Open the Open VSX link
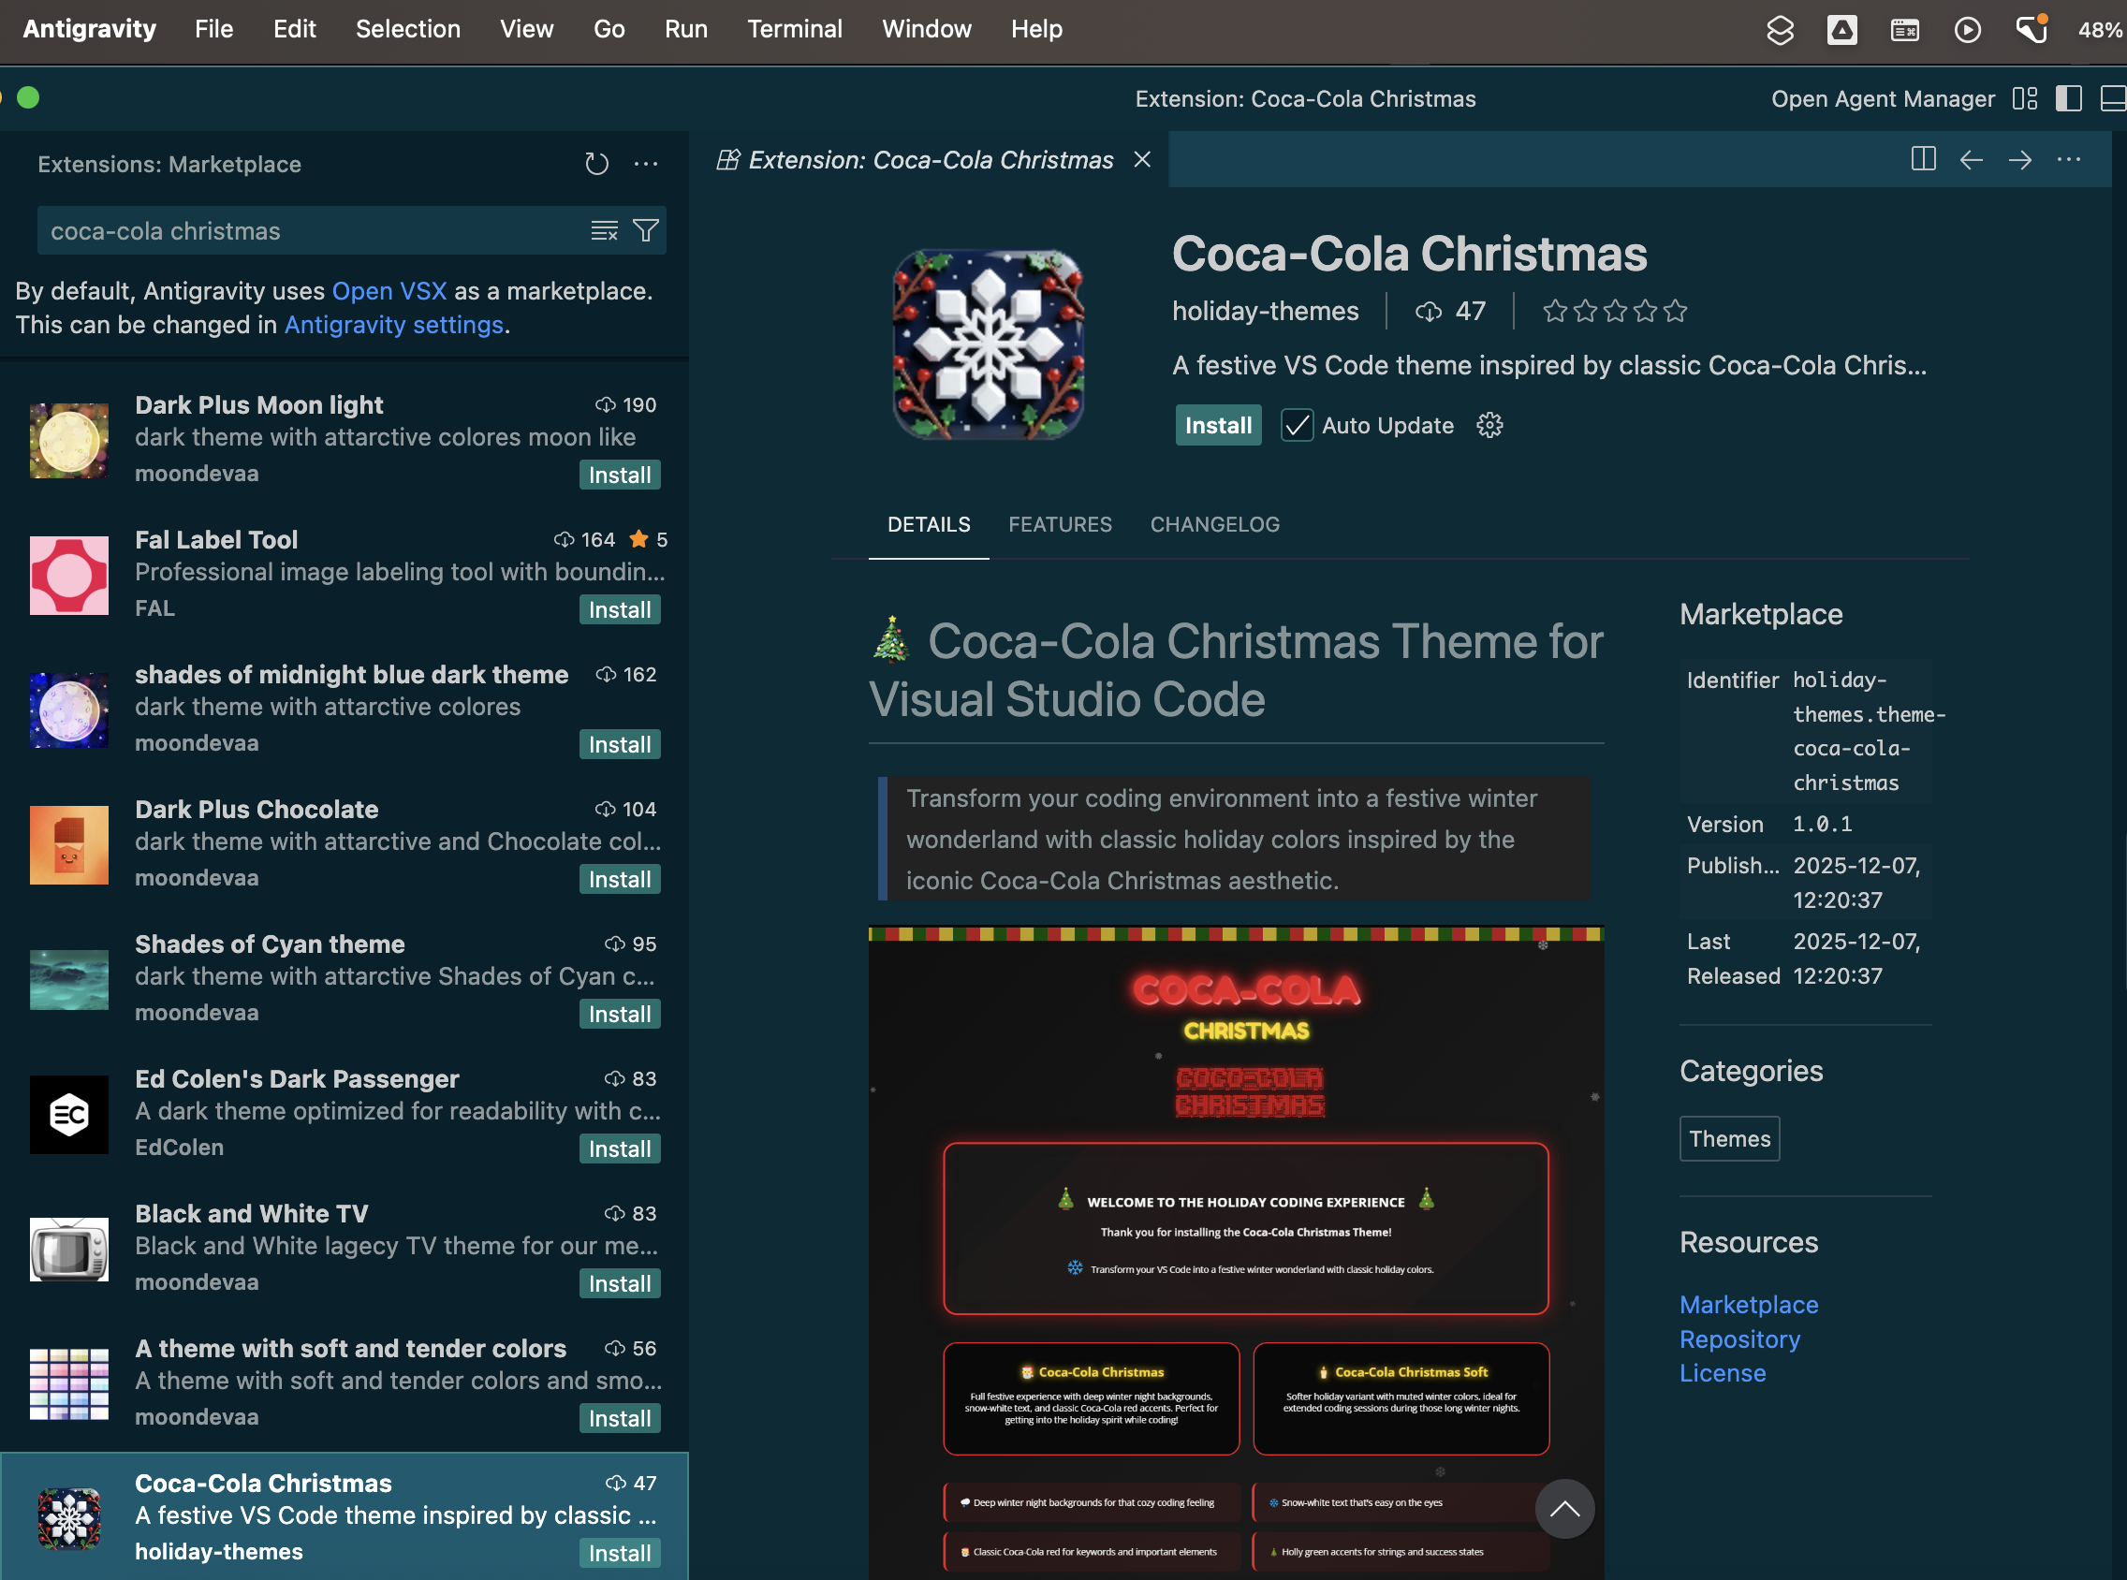 pos(389,291)
